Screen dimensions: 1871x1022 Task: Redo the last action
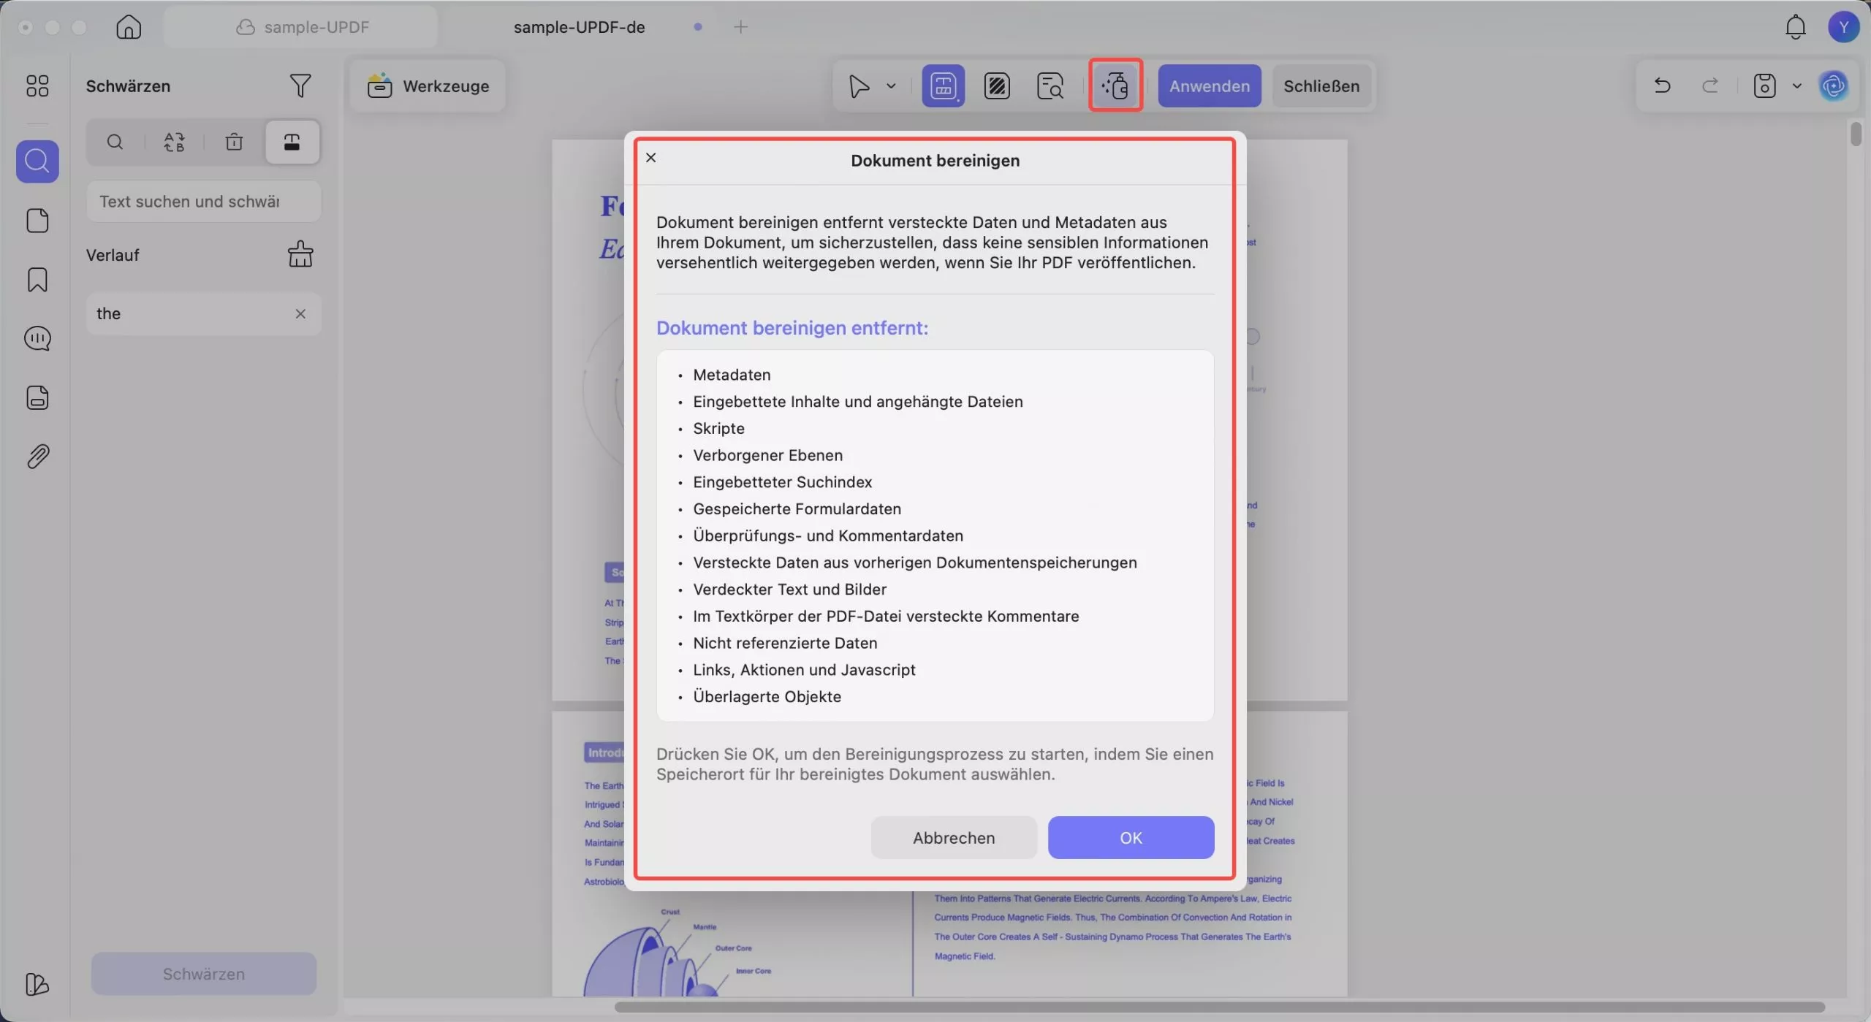point(1710,85)
